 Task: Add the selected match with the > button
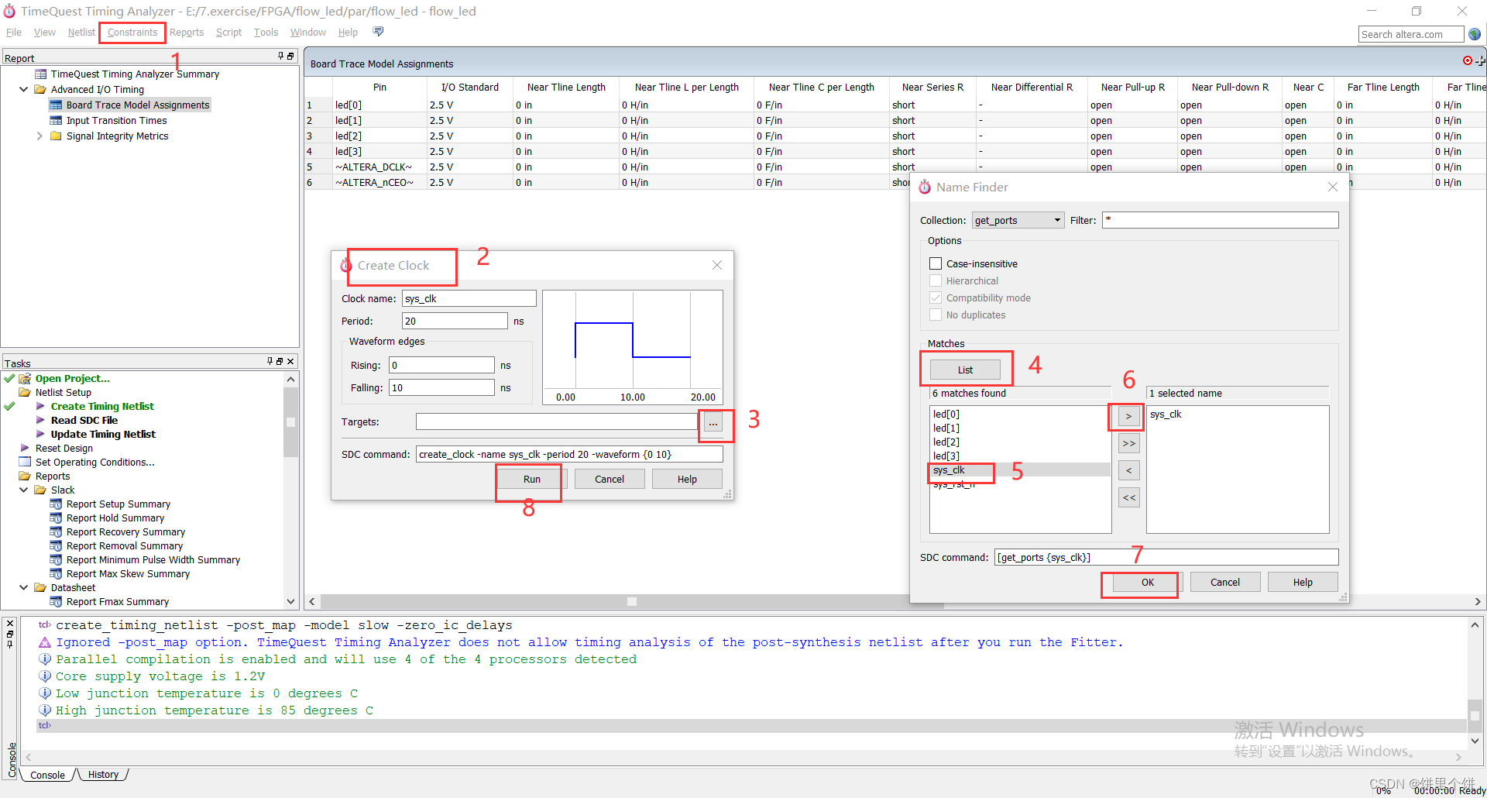(1128, 417)
